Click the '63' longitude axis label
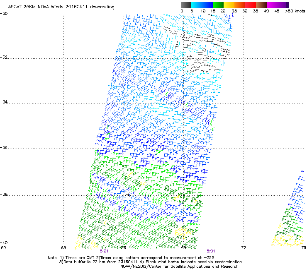This screenshot has width=307, height=269. [x=63, y=248]
